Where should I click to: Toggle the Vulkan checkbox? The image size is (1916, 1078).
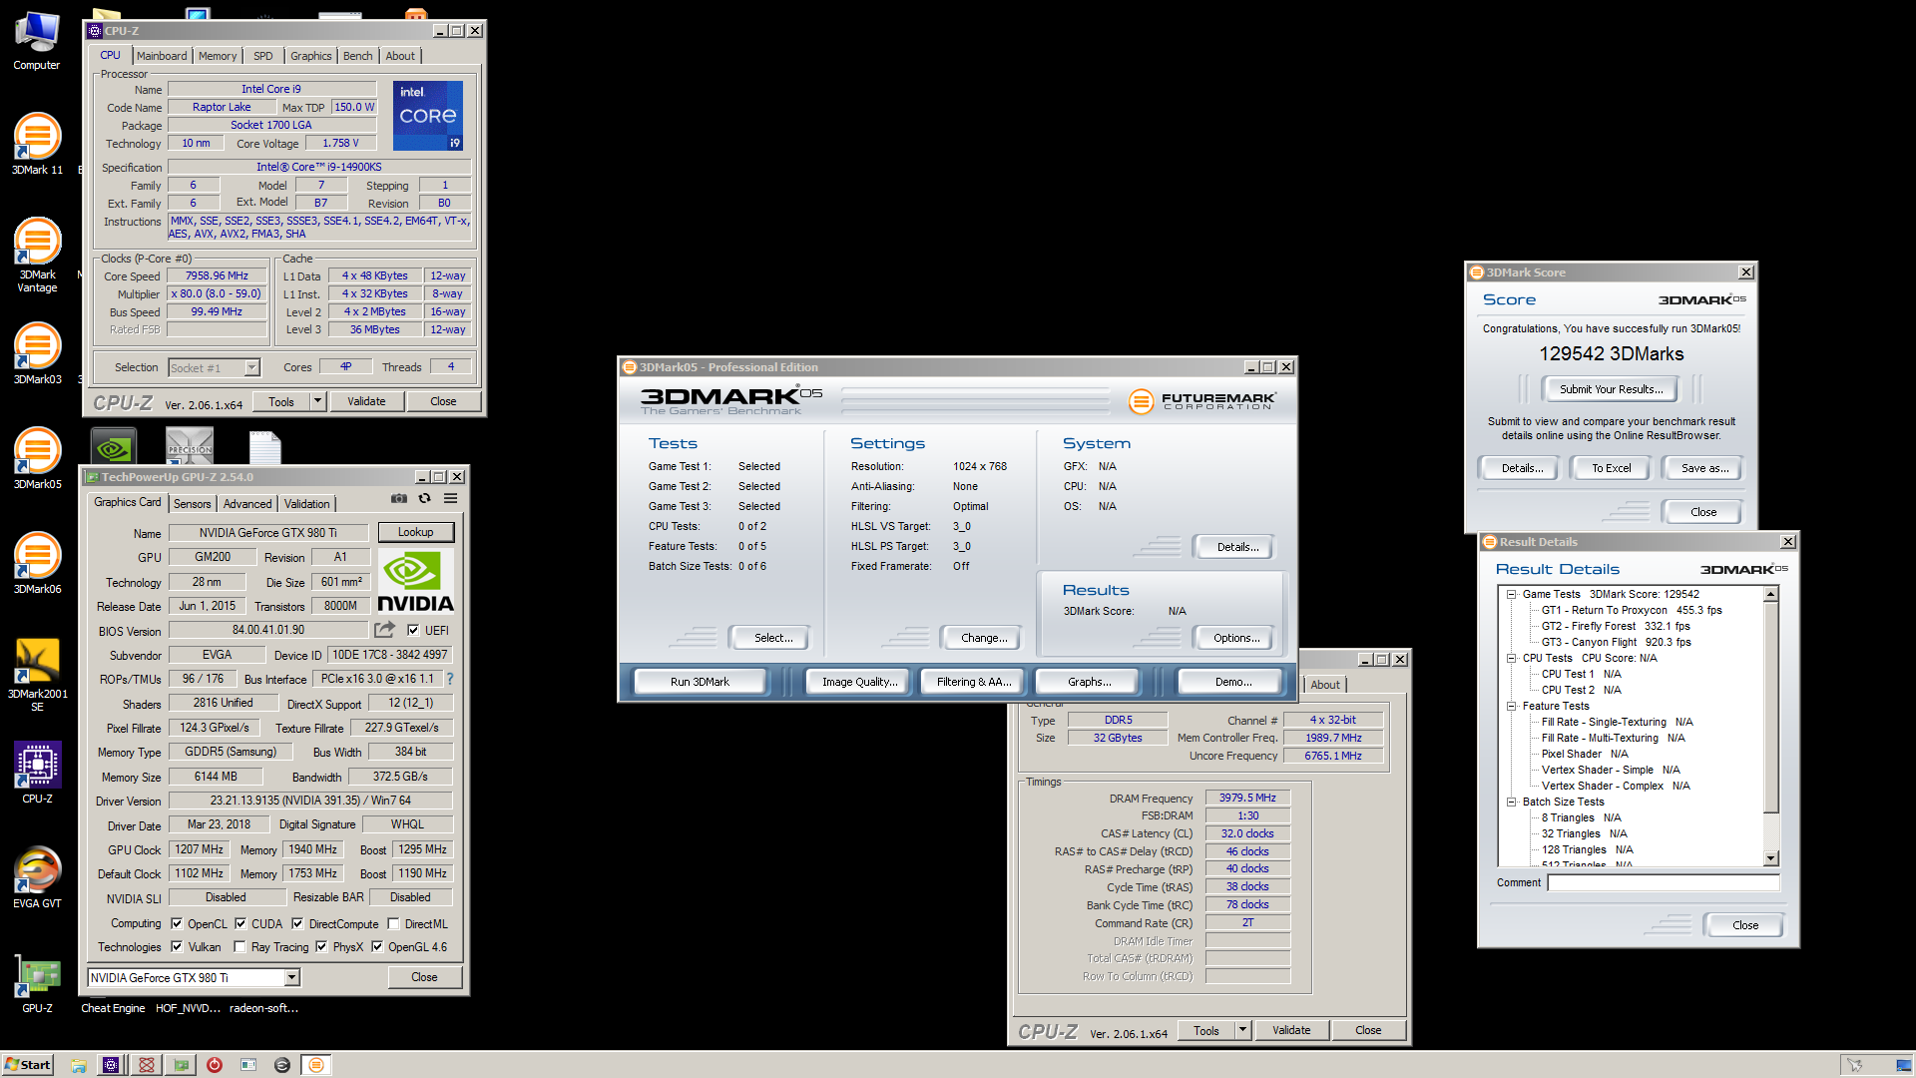177,946
